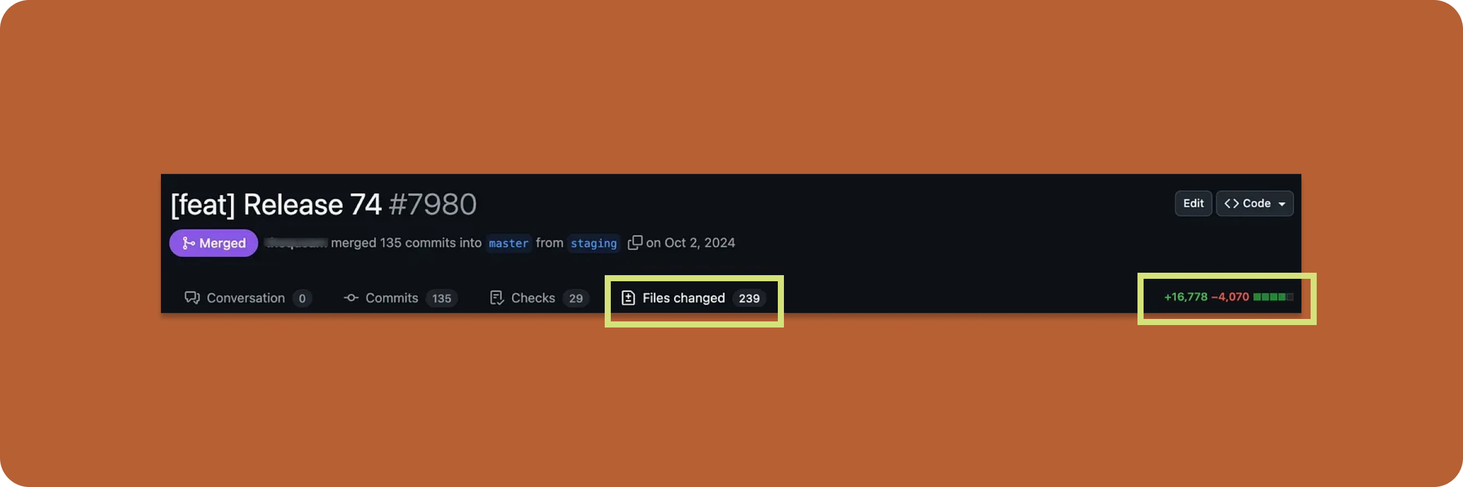Expand the Code dropdown
This screenshot has width=1463, height=487.
pos(1255,203)
